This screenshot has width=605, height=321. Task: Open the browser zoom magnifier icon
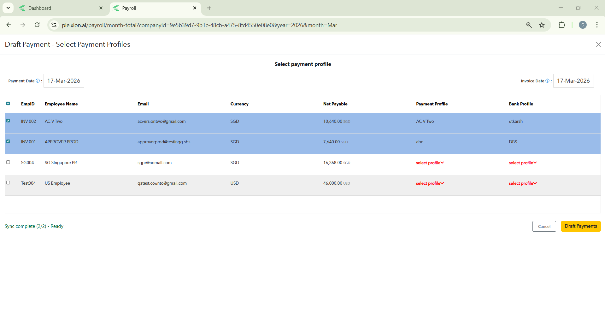click(529, 25)
